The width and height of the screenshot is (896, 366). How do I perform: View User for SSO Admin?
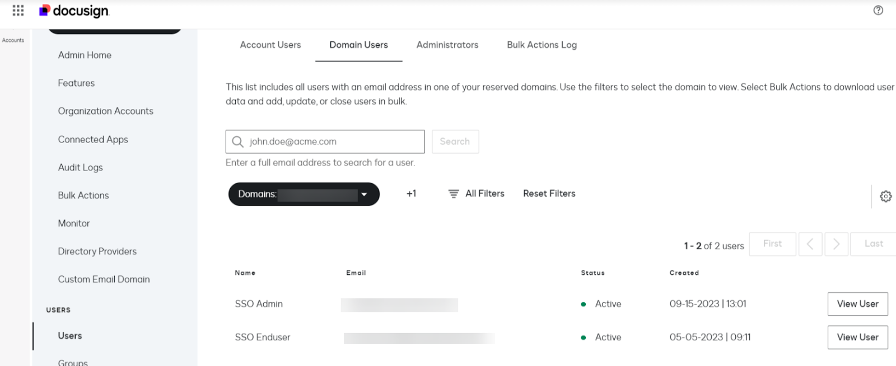(857, 304)
